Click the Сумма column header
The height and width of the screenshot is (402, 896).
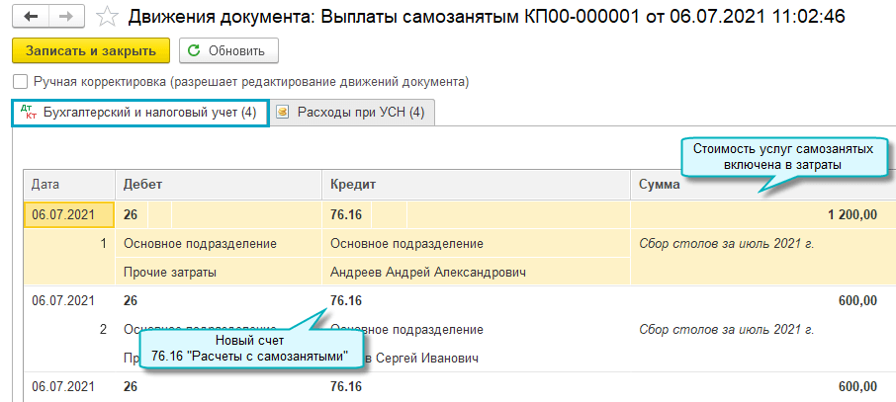click(x=660, y=184)
